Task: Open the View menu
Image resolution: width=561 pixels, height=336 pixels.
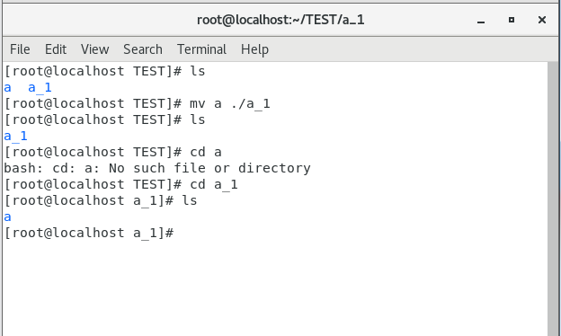Action: click(x=94, y=49)
